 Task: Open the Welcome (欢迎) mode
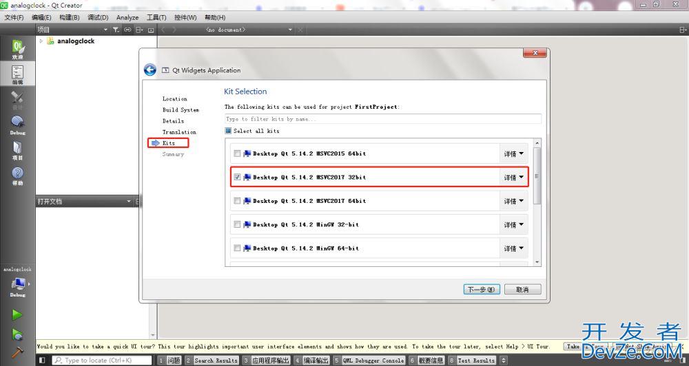pos(18,49)
